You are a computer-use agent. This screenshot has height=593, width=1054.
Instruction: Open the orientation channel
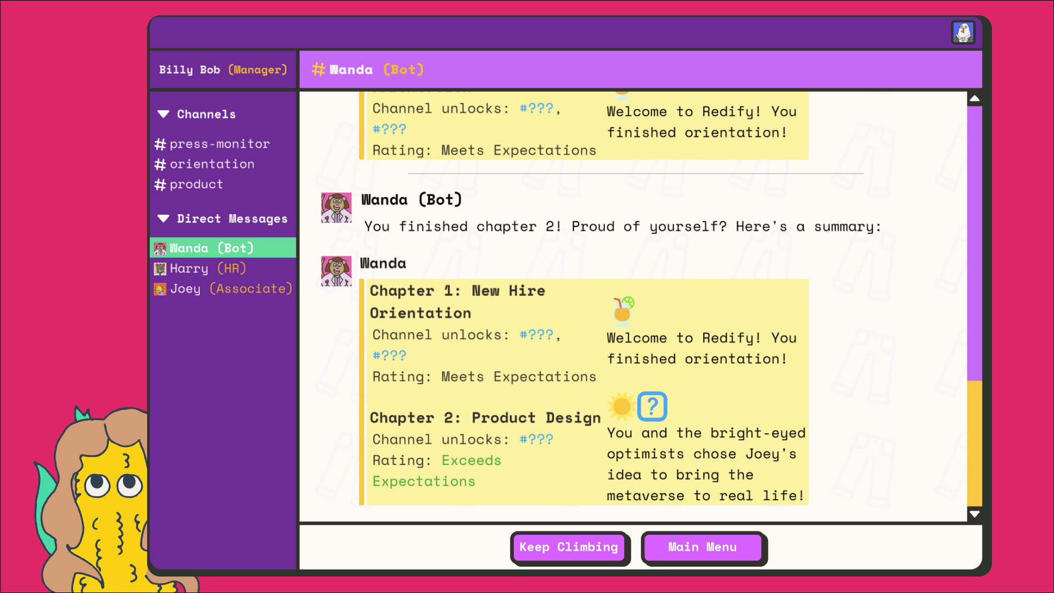211,164
